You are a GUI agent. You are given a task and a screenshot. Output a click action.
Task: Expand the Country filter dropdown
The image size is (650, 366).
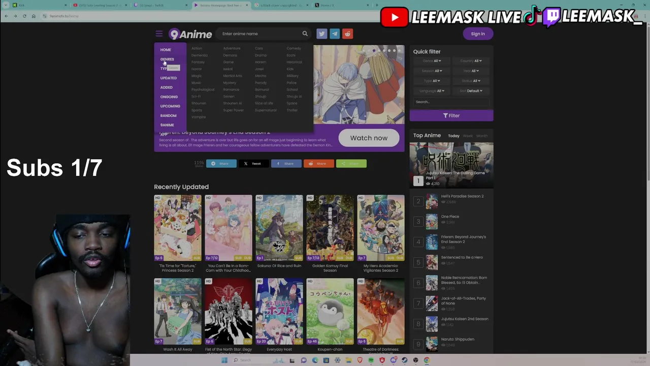pyautogui.click(x=471, y=61)
